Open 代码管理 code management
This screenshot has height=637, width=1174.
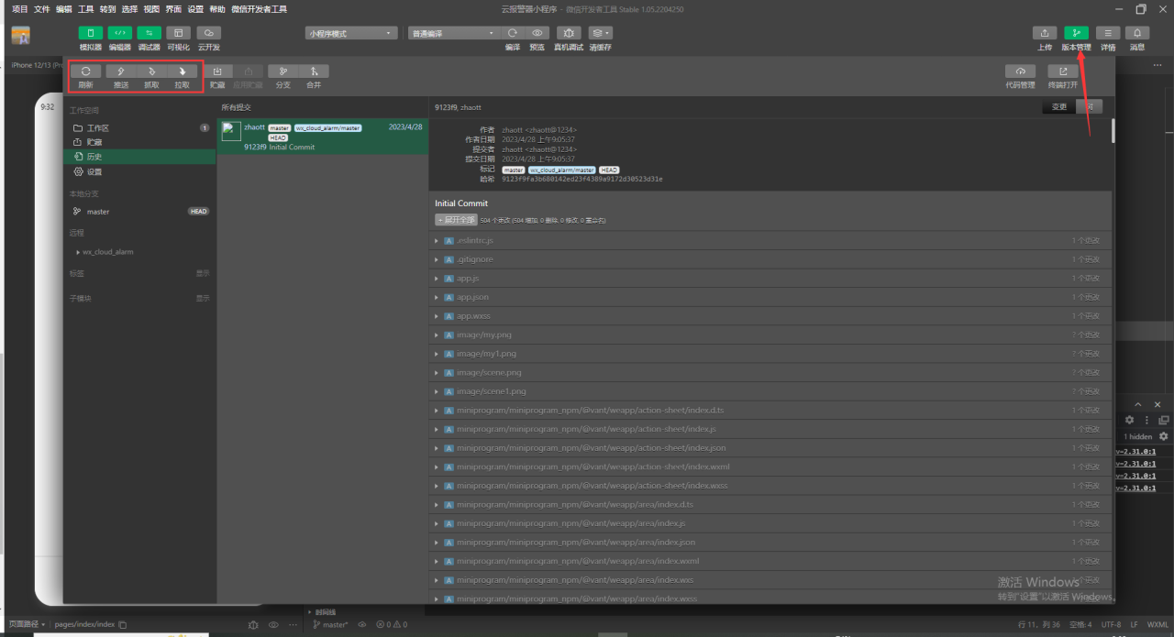[x=1020, y=71]
